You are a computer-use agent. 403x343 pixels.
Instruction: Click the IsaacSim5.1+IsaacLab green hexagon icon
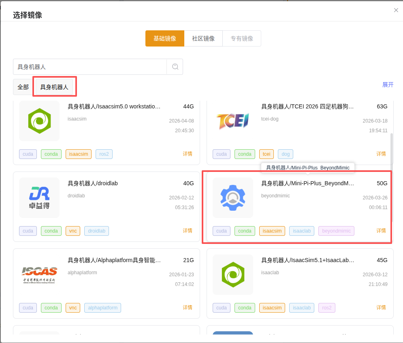(233, 275)
